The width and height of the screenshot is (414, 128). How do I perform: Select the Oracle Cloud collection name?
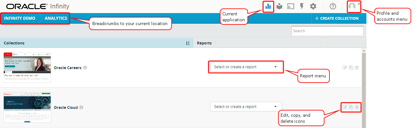point(66,107)
